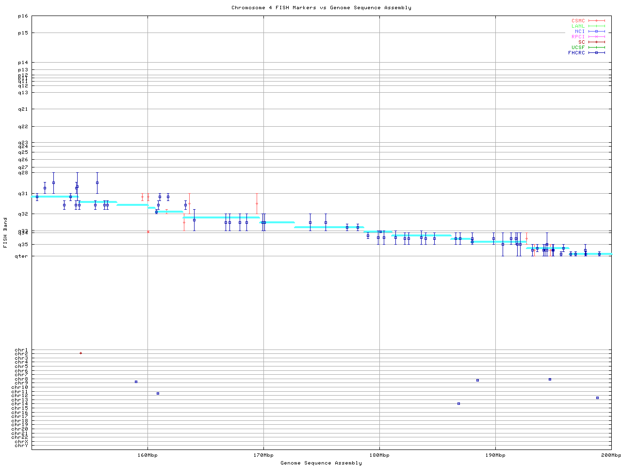The height and width of the screenshot is (466, 621).
Task: Click the RPCI legend cross marker
Action: pyautogui.click(x=597, y=37)
